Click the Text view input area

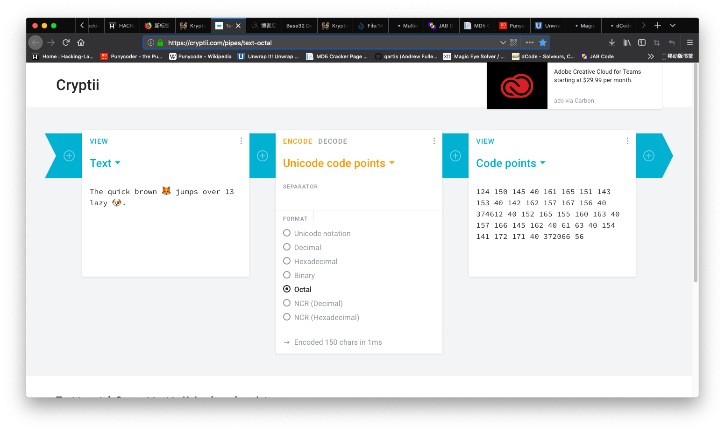[x=166, y=227]
